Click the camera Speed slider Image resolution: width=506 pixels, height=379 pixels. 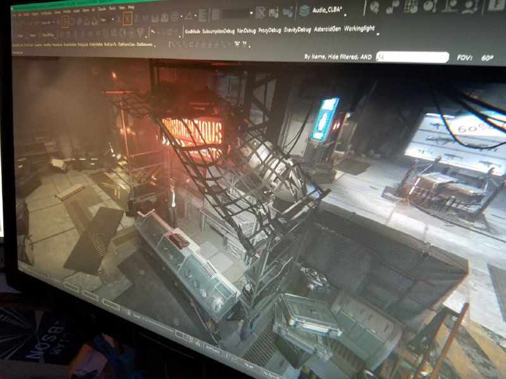point(156,325)
